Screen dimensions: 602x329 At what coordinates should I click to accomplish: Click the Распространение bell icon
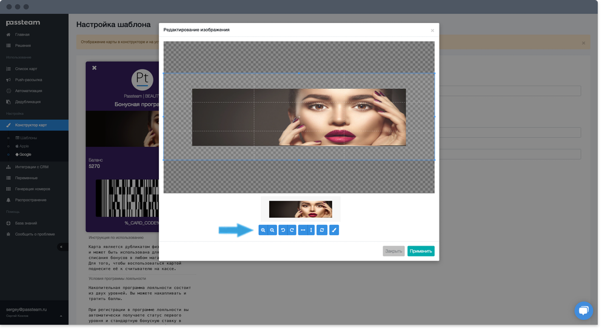(8, 200)
